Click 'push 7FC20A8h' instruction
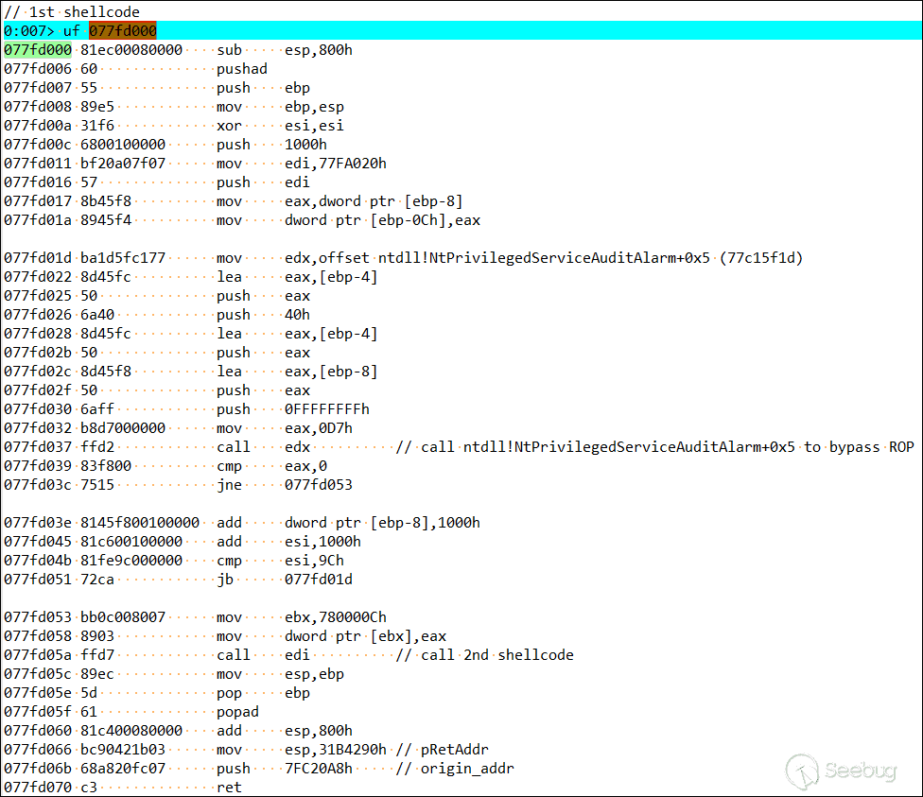The width and height of the screenshot is (923, 797). pyautogui.click(x=285, y=768)
